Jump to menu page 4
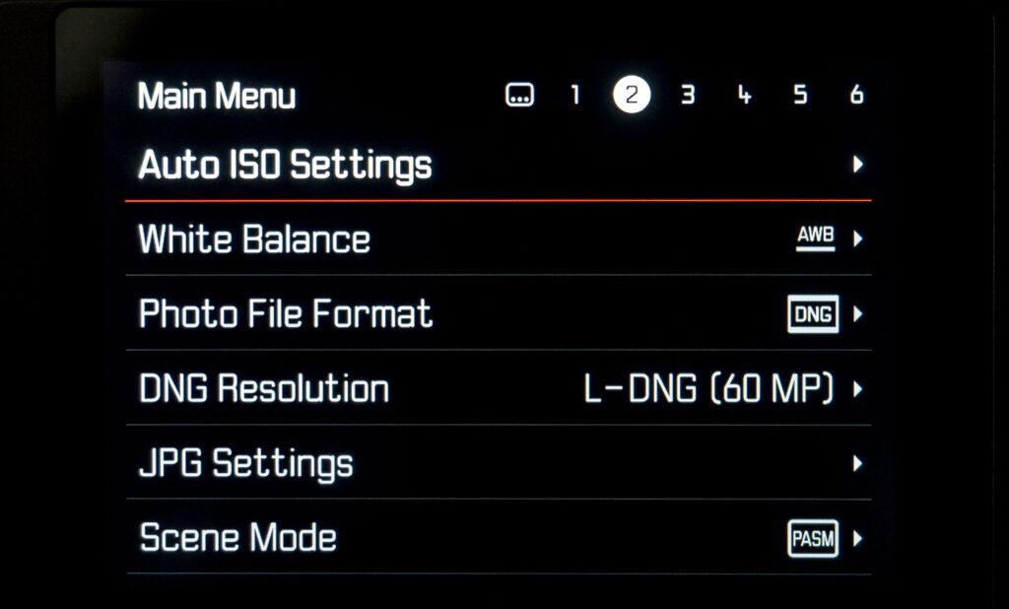1009x609 pixels. (x=744, y=95)
